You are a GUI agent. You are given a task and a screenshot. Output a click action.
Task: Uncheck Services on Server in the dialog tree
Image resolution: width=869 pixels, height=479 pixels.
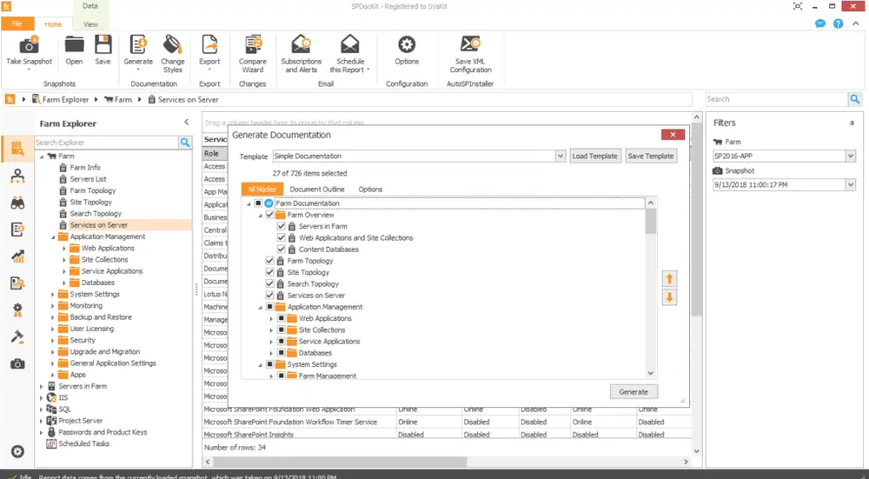click(270, 296)
